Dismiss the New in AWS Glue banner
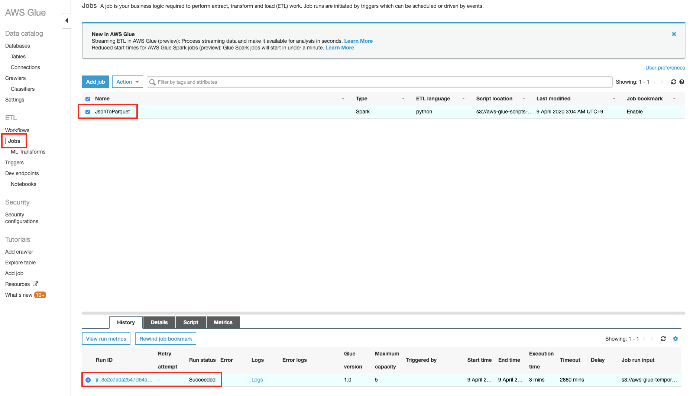Viewport: 690px width, 396px height. (674, 34)
